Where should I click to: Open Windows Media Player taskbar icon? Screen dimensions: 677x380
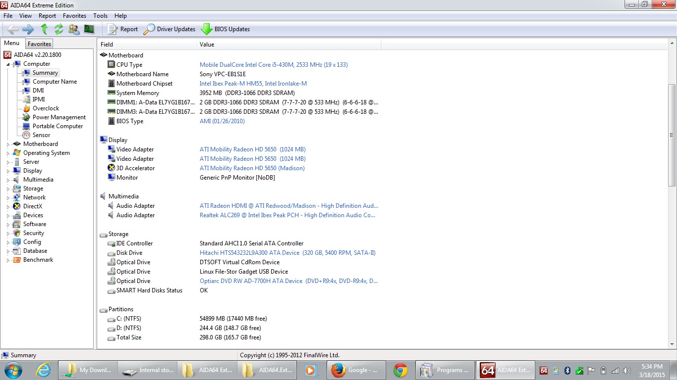point(311,370)
